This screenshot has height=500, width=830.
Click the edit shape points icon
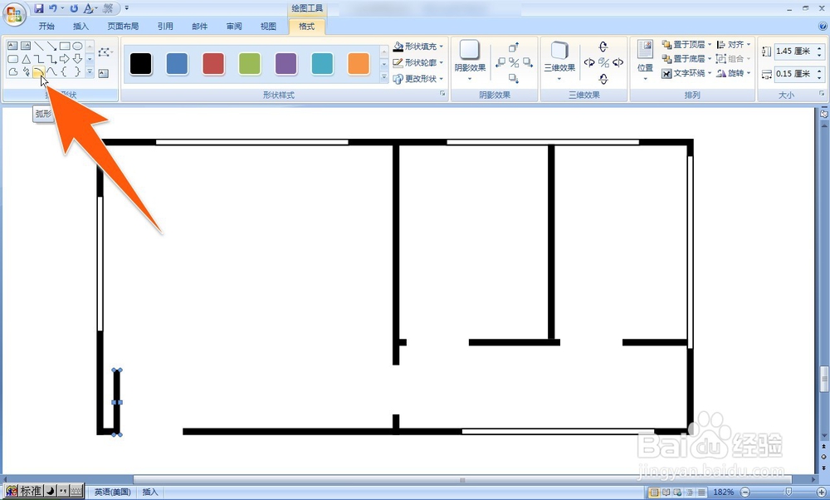pyautogui.click(x=105, y=51)
